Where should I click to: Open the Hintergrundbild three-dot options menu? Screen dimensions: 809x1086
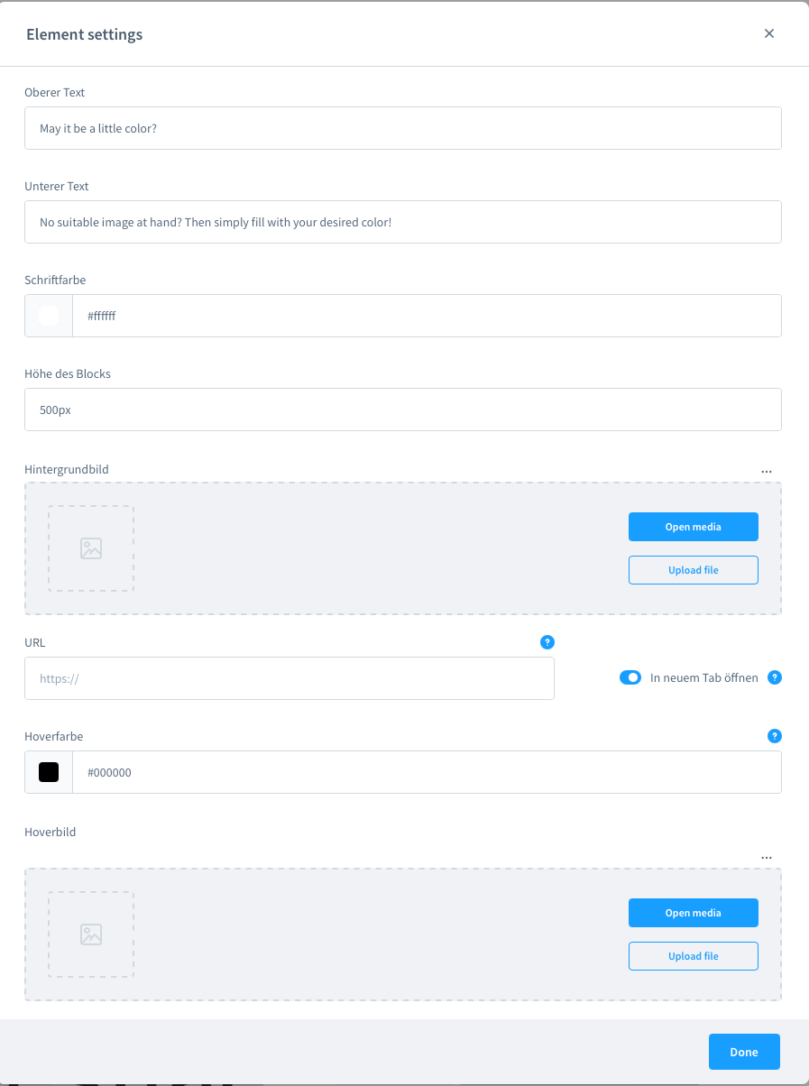click(x=767, y=472)
